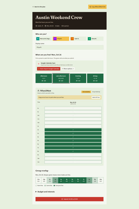Image resolution: width=139 pixels, height=209 pixels.
Task: Switch to My Availability tab
Action: 86,92
